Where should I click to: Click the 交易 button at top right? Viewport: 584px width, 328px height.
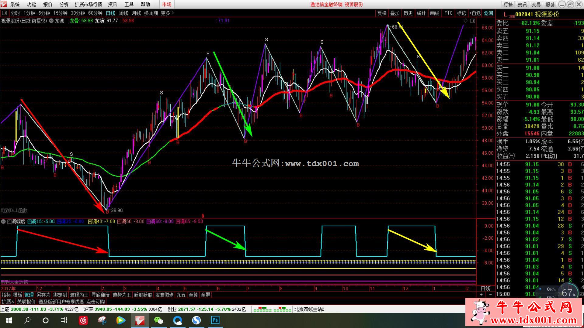536,4
